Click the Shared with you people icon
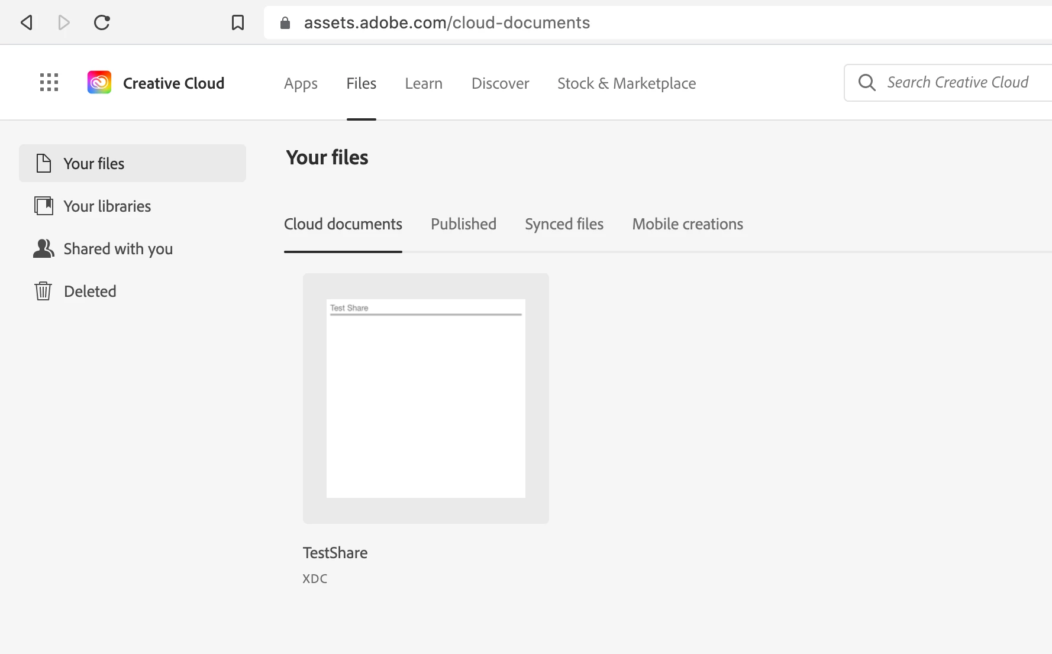This screenshot has width=1052, height=654. tap(44, 248)
